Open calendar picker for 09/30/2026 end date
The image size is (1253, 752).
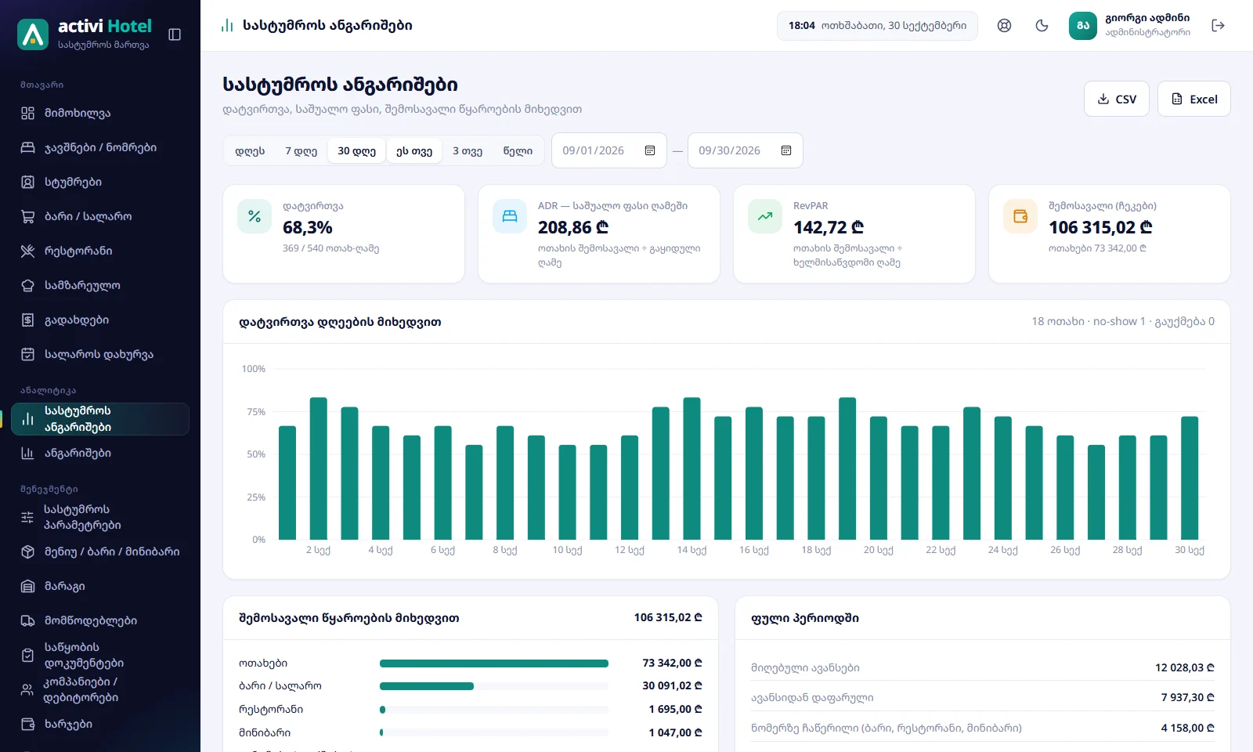pyautogui.click(x=786, y=150)
